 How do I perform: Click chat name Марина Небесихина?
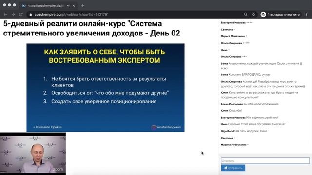234,145
